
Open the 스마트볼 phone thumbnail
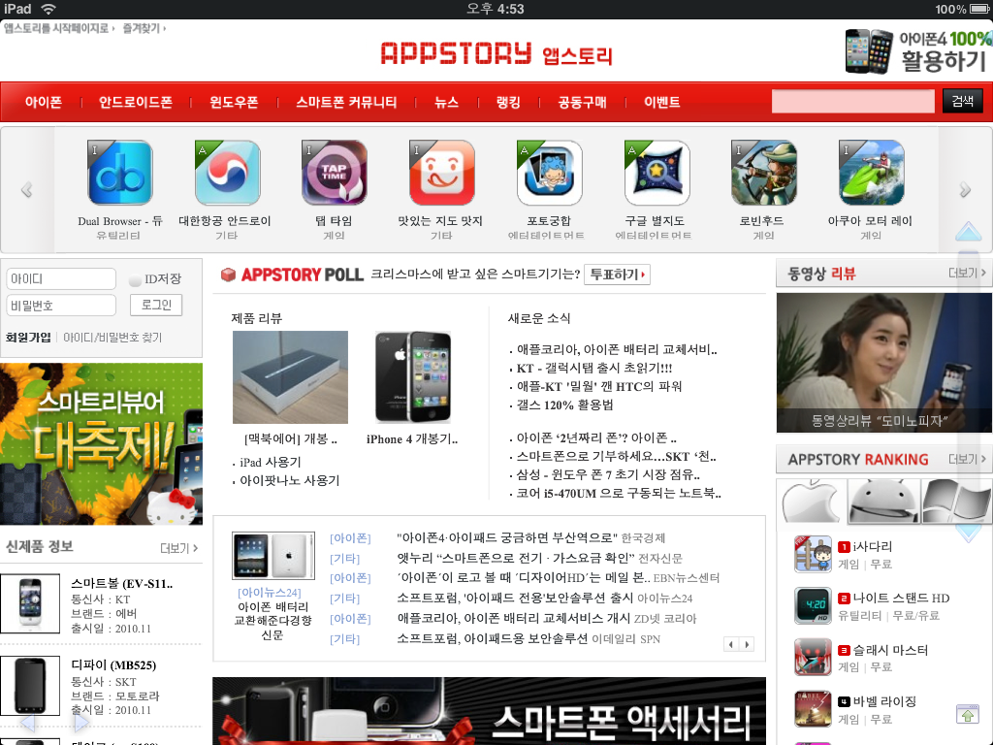click(x=30, y=603)
